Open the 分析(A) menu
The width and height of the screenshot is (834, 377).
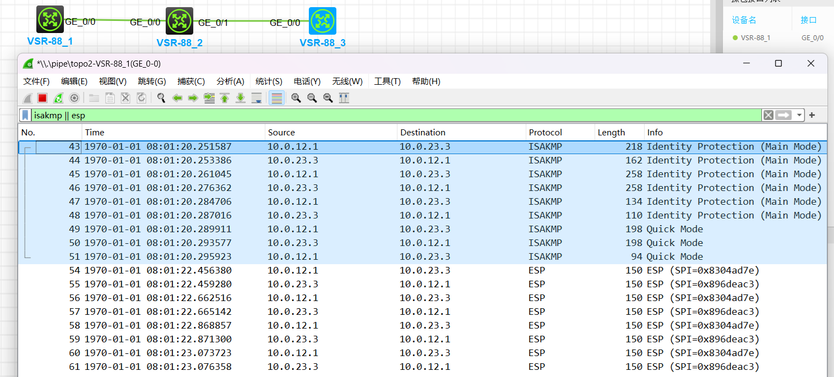click(230, 81)
